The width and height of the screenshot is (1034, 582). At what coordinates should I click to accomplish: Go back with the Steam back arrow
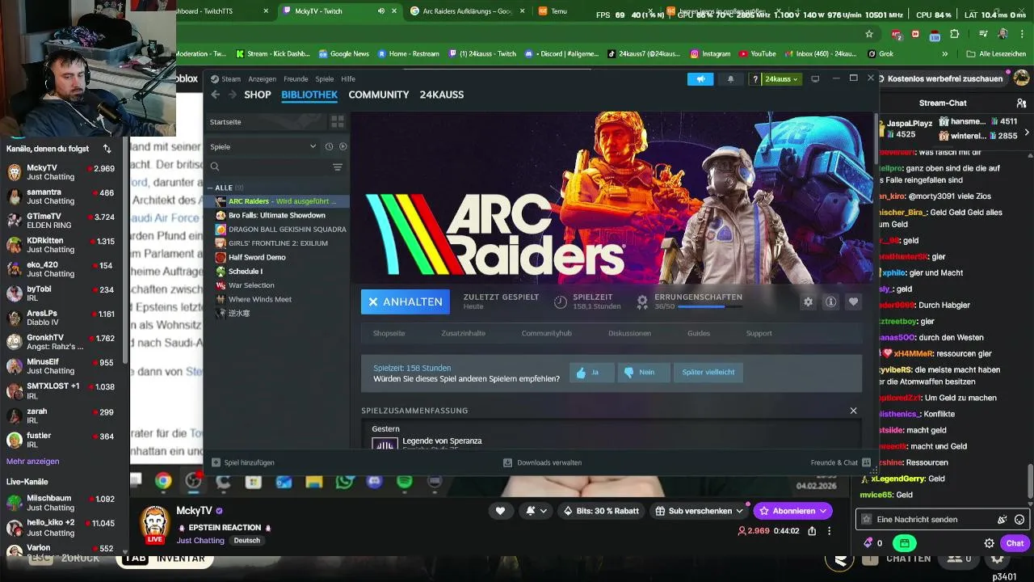215,95
